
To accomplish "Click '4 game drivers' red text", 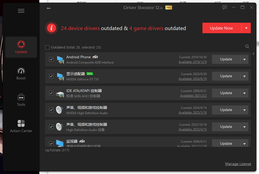I will coord(146,28).
